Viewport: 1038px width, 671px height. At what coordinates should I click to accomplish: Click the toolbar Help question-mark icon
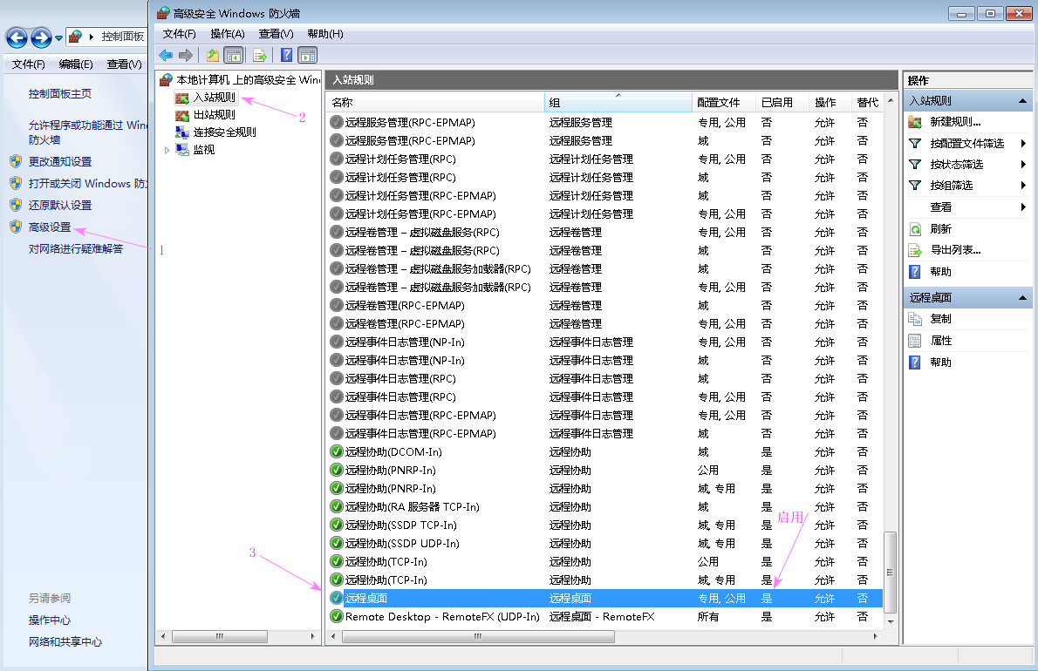tap(286, 54)
